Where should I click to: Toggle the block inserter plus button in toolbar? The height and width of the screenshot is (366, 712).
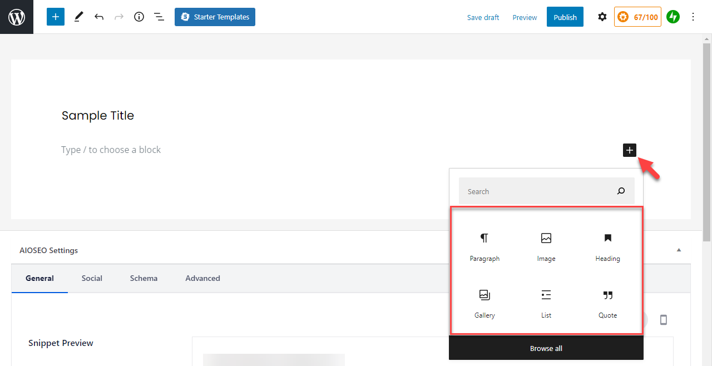56,17
